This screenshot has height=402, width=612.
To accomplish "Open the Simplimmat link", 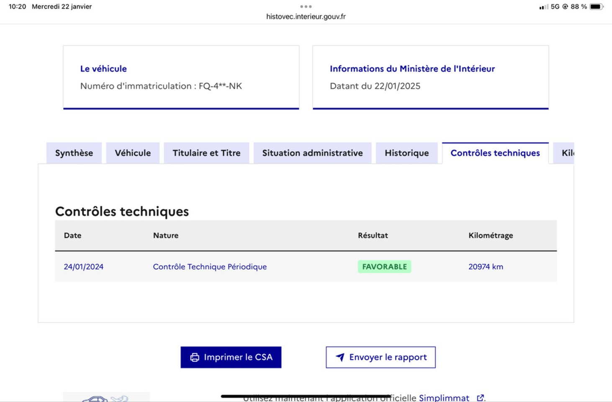I will click(x=444, y=398).
